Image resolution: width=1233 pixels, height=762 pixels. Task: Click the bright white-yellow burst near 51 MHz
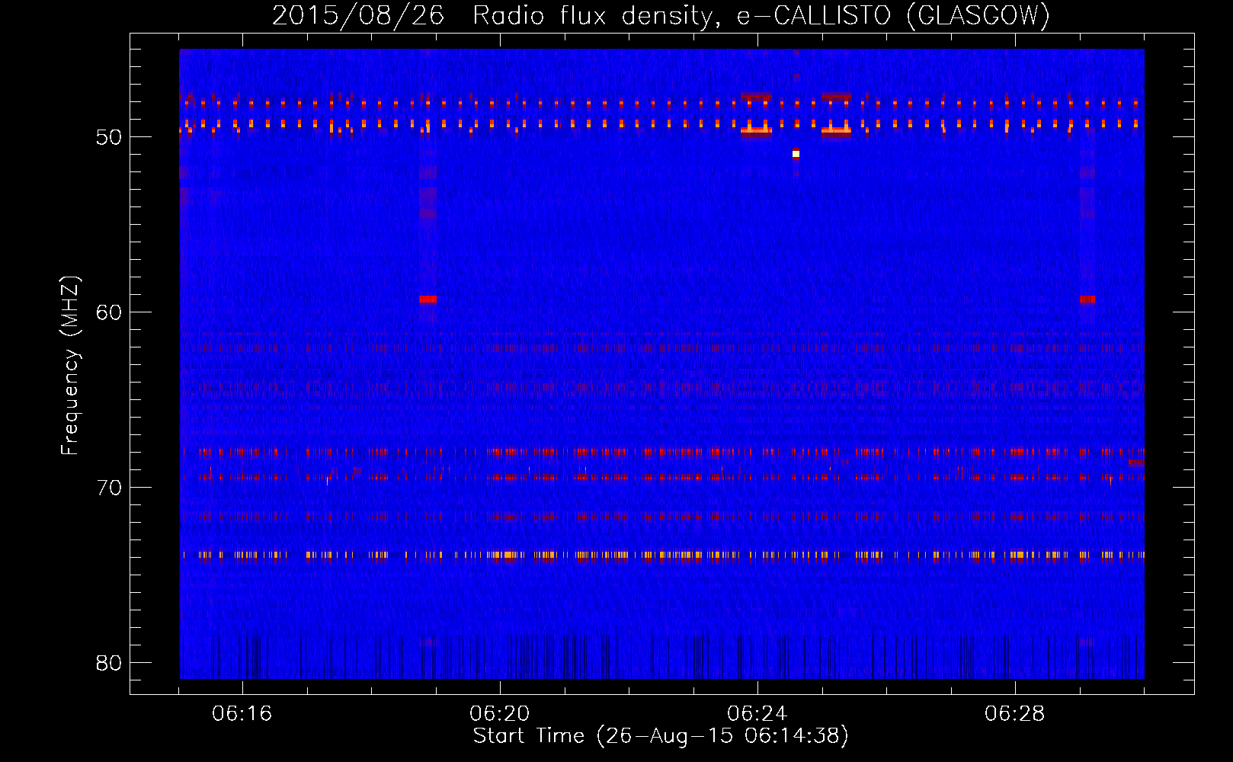[796, 154]
